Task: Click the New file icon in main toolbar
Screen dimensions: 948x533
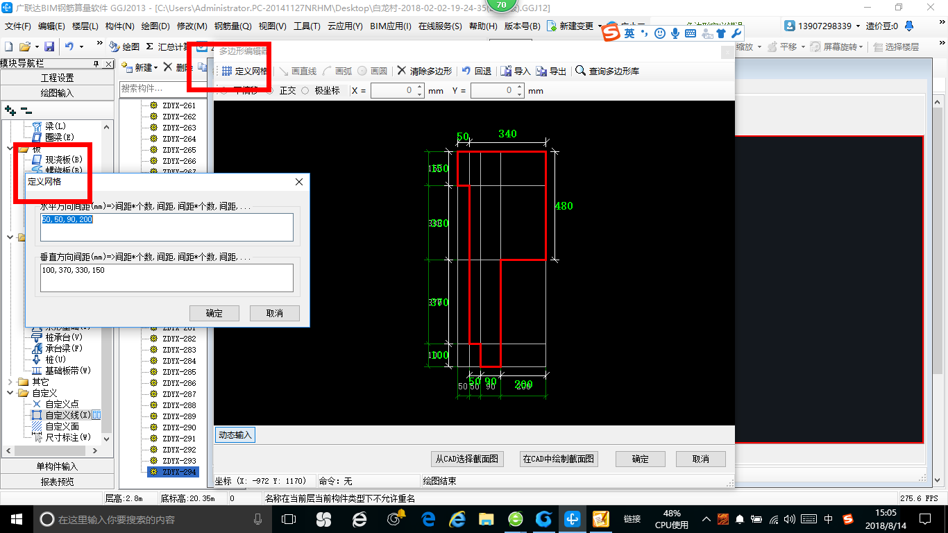Action: click(8, 46)
